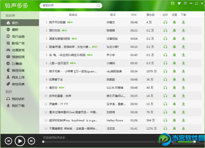Screen dimensions: 205x148
Task: Open the title bar dropdown menu icon
Action: [x=185, y=3]
